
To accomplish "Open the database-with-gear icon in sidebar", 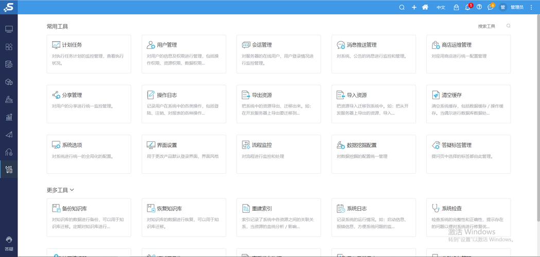I will pos(9,64).
